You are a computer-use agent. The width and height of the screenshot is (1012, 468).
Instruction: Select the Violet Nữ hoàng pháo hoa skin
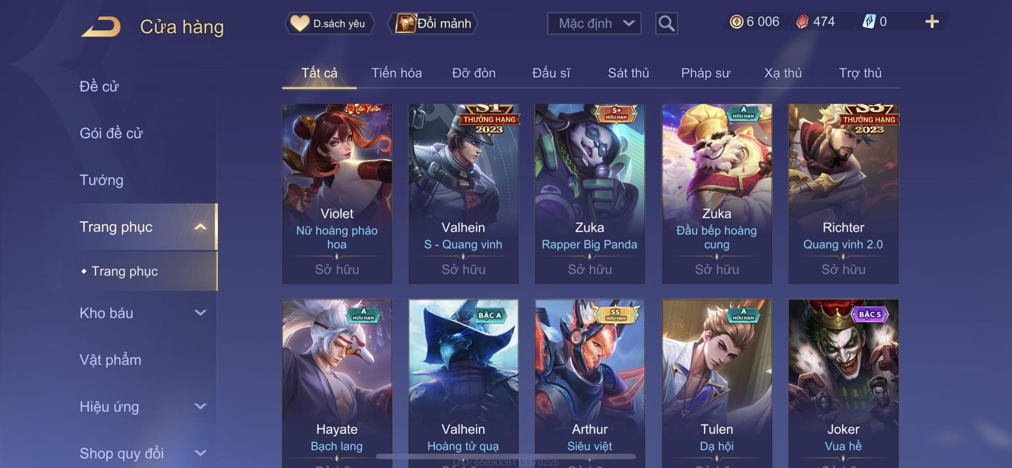click(337, 193)
